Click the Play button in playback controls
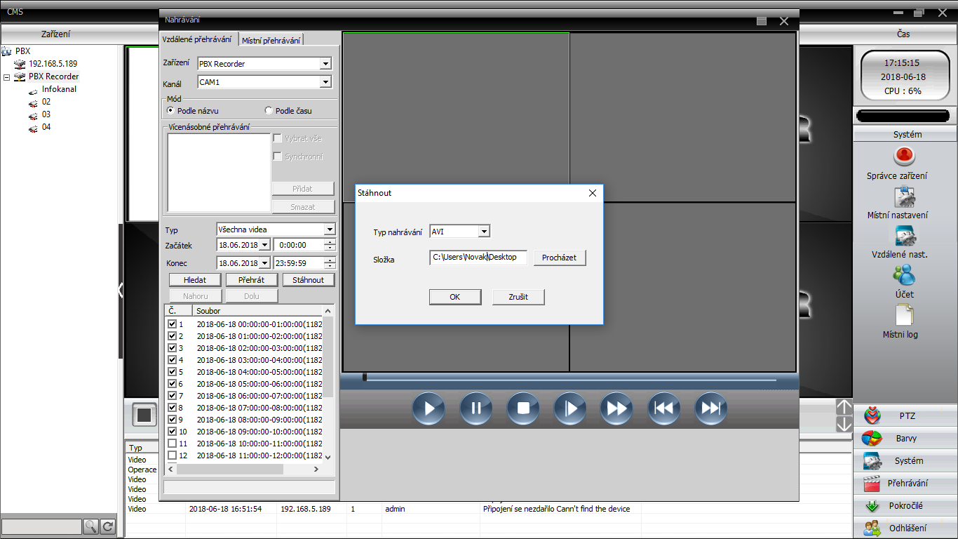 [x=429, y=408]
